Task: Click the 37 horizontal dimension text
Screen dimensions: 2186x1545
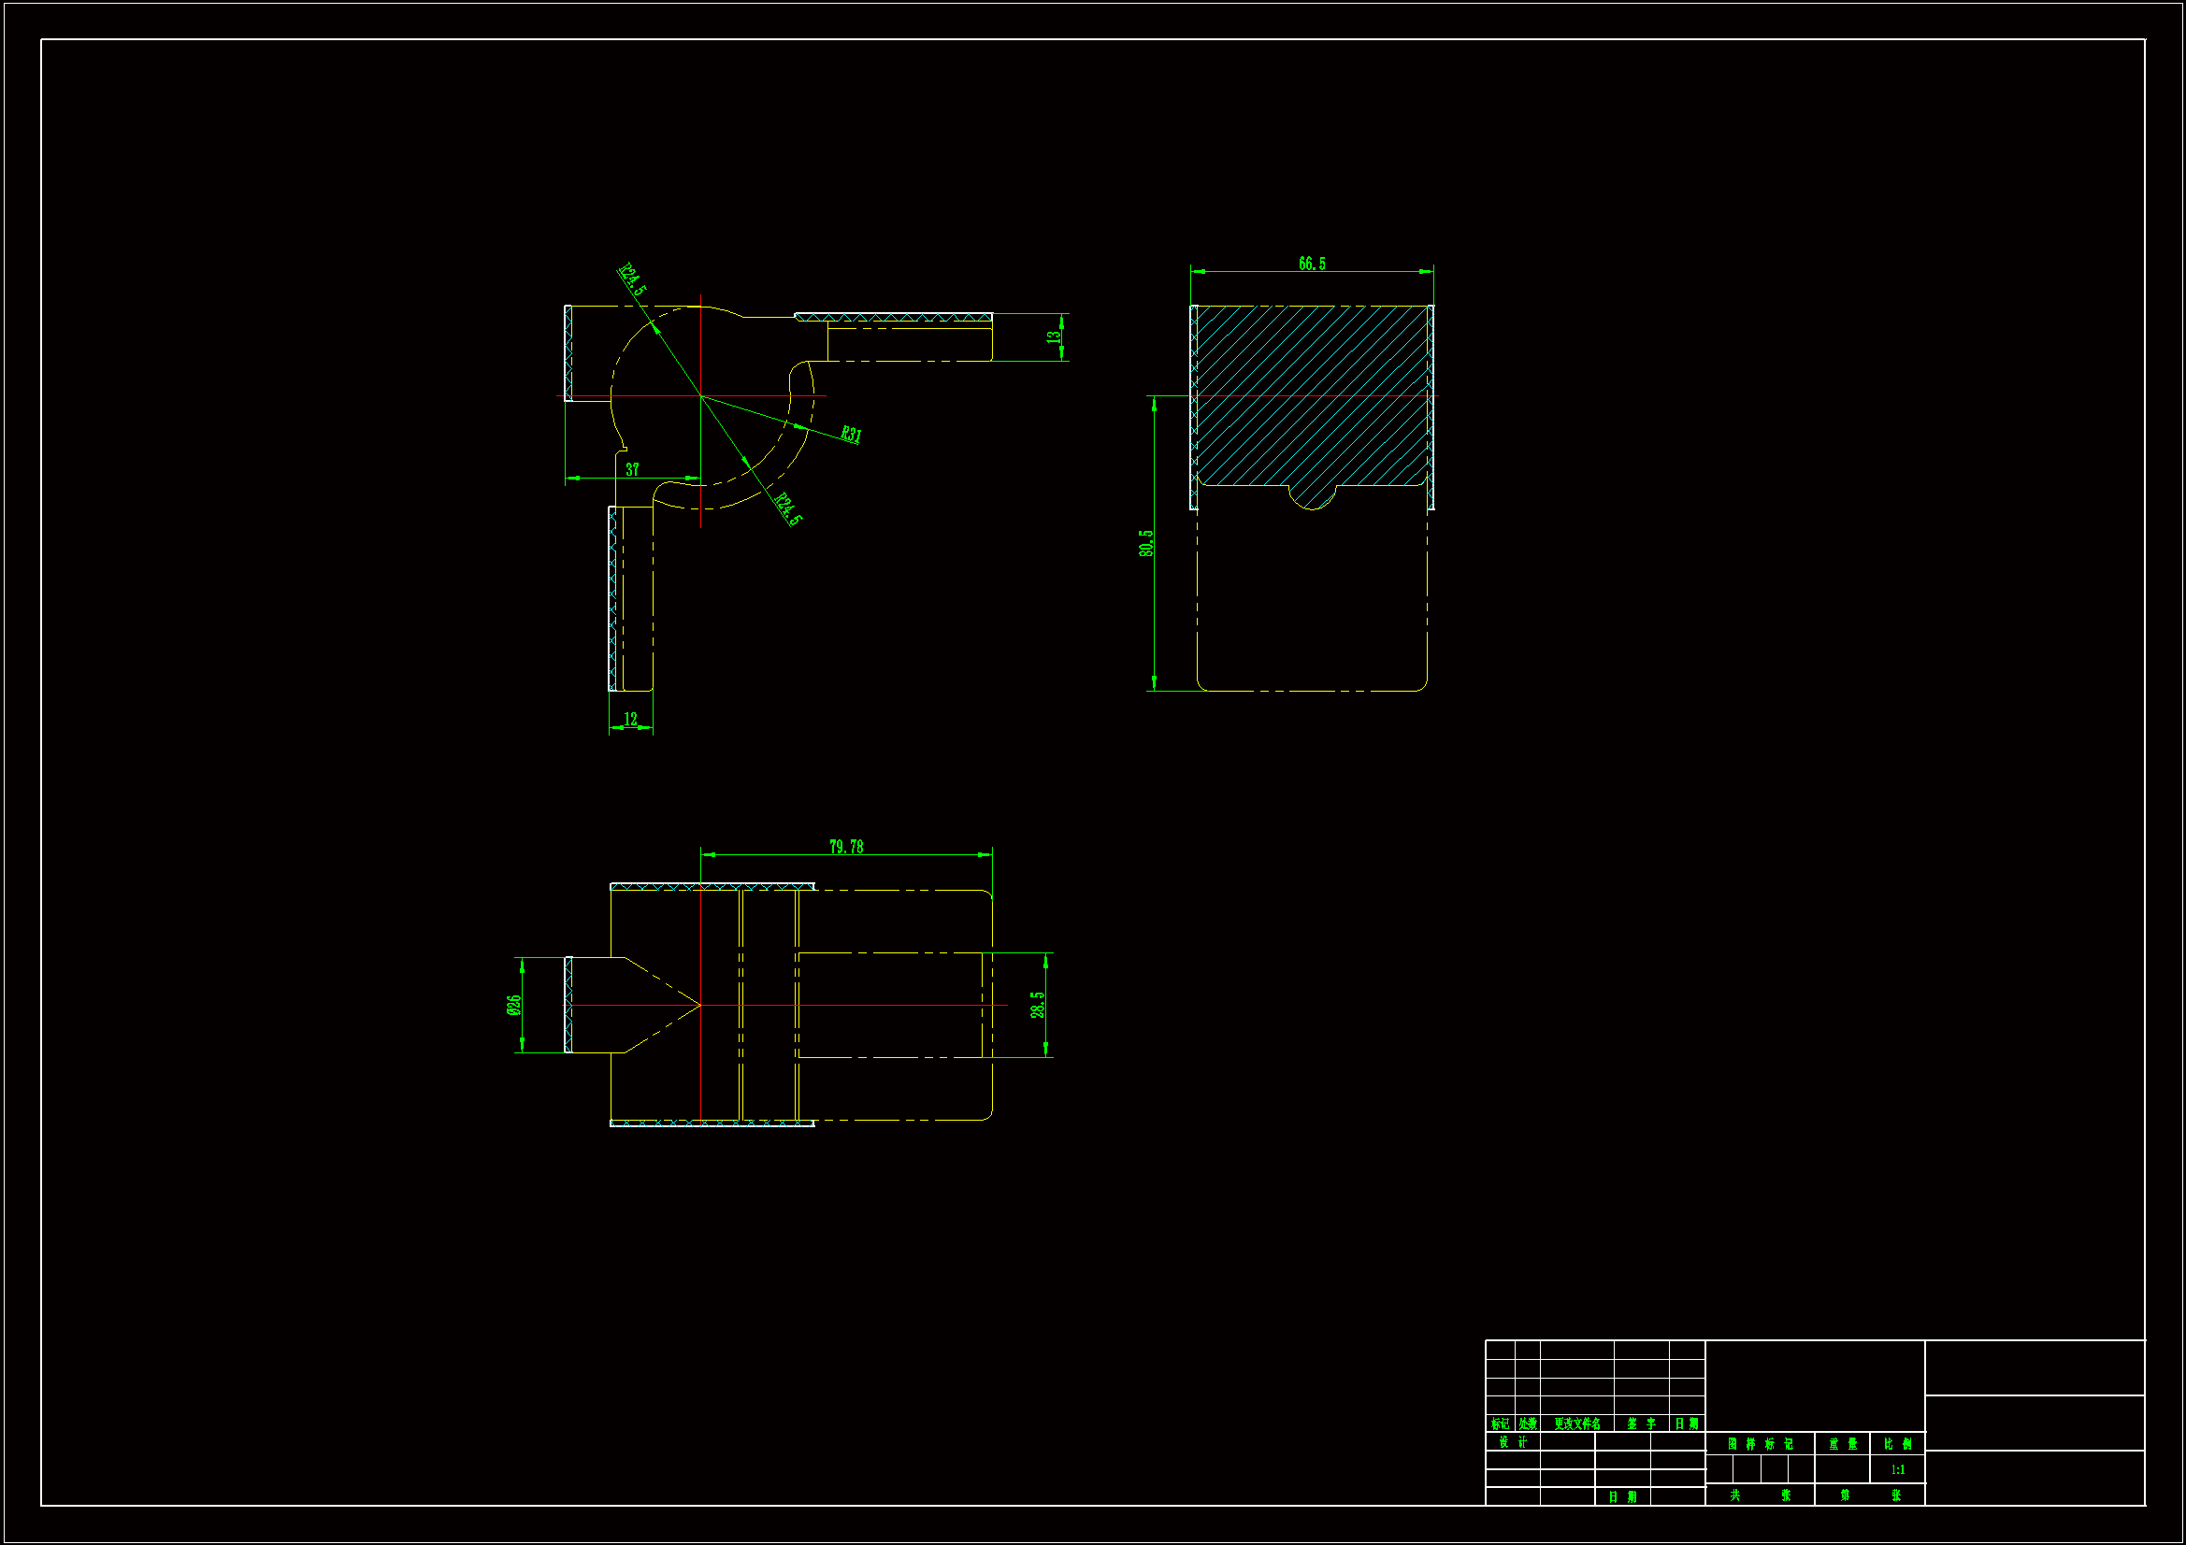Action: point(632,469)
